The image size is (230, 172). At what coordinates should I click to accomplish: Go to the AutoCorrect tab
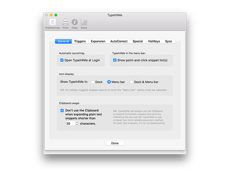pyautogui.click(x=119, y=41)
